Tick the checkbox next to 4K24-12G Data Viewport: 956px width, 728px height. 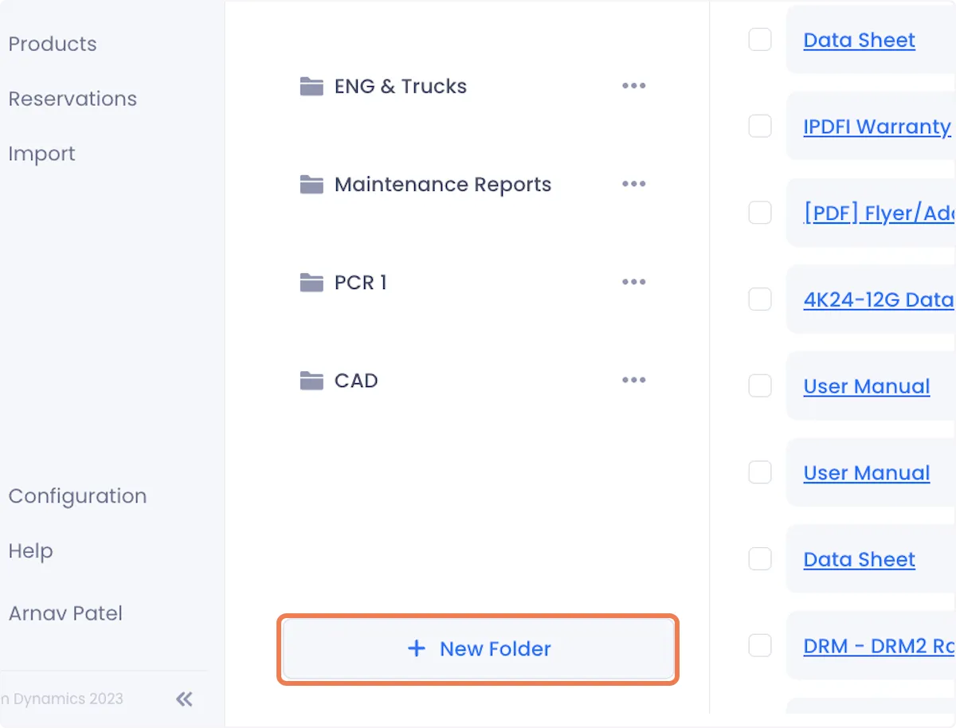760,299
